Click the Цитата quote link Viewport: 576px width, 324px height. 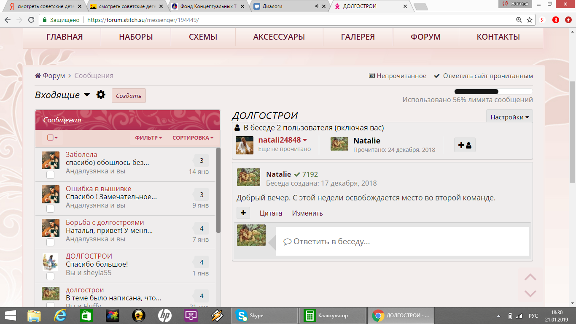click(x=271, y=213)
